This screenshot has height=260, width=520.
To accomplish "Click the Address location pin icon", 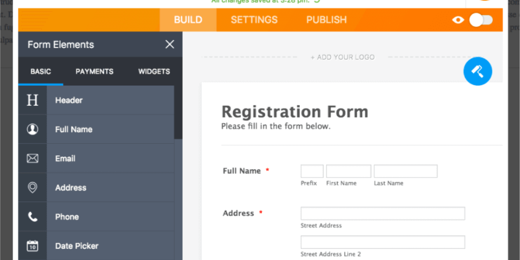I will coord(32,188).
